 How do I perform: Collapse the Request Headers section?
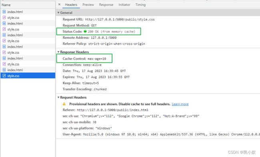point(58,97)
